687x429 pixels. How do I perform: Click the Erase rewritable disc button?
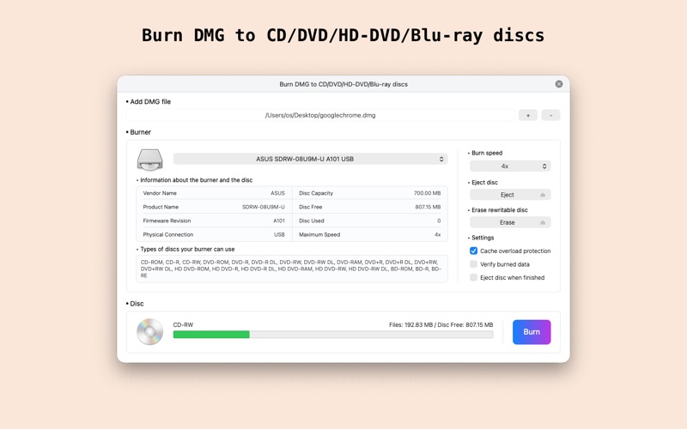point(510,222)
